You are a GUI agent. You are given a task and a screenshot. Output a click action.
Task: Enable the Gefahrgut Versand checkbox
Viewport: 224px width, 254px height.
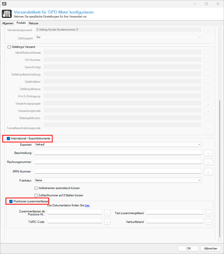coord(9,47)
